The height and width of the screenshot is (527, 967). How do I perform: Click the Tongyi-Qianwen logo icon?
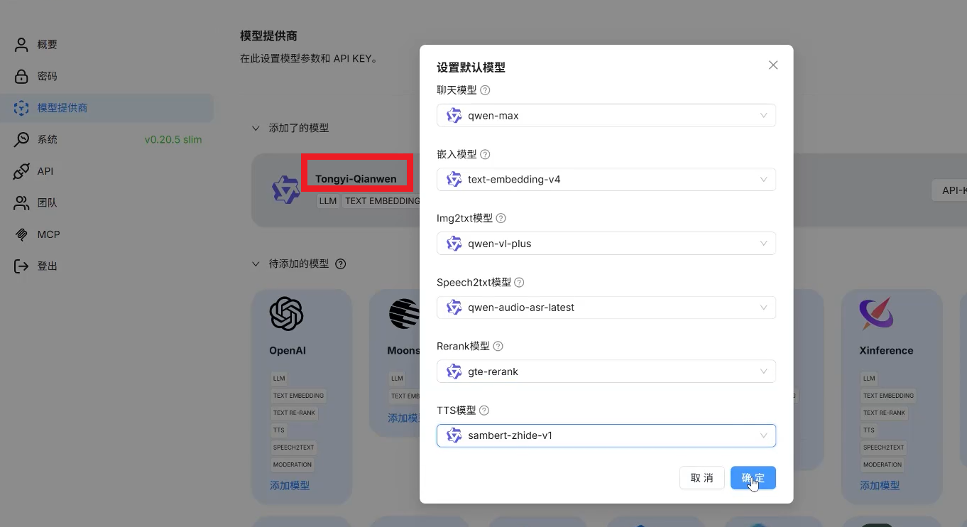click(286, 190)
